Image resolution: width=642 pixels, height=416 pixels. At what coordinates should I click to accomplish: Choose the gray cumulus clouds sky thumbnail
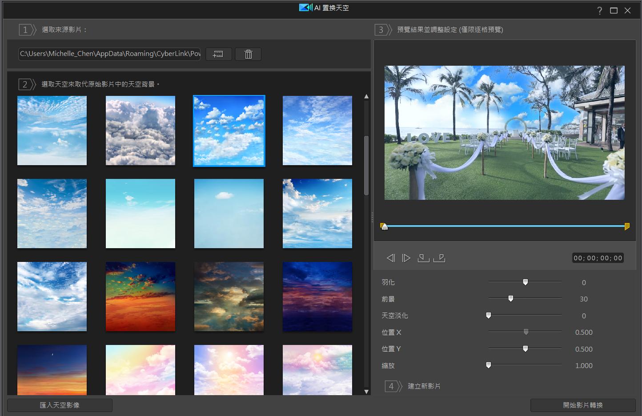pos(140,131)
